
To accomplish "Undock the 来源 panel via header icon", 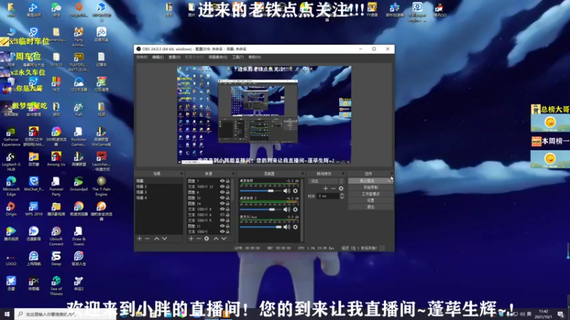I will (x=233, y=174).
